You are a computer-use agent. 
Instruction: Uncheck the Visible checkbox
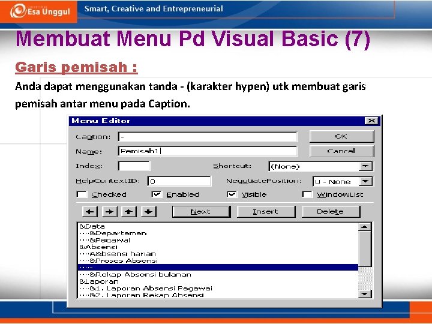232,194
